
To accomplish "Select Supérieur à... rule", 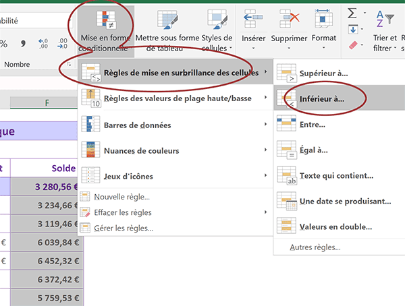I will point(340,73).
